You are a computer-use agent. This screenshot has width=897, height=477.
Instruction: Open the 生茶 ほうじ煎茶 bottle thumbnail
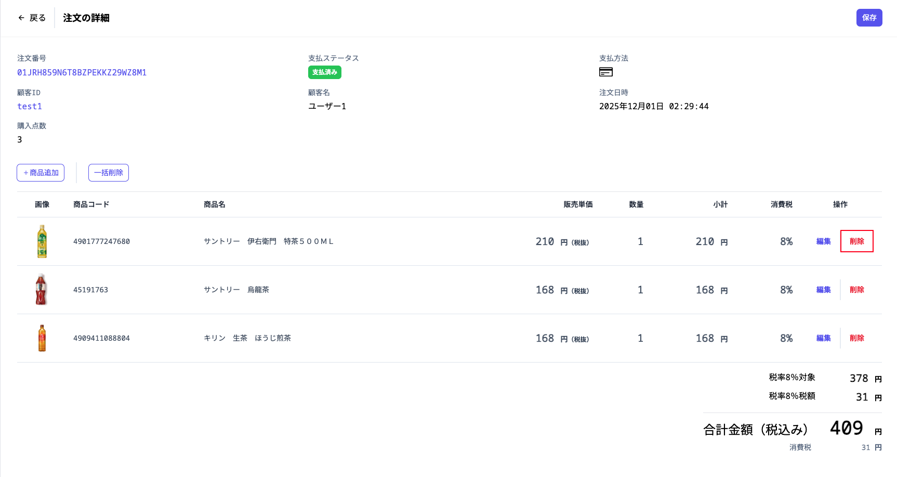(x=42, y=338)
